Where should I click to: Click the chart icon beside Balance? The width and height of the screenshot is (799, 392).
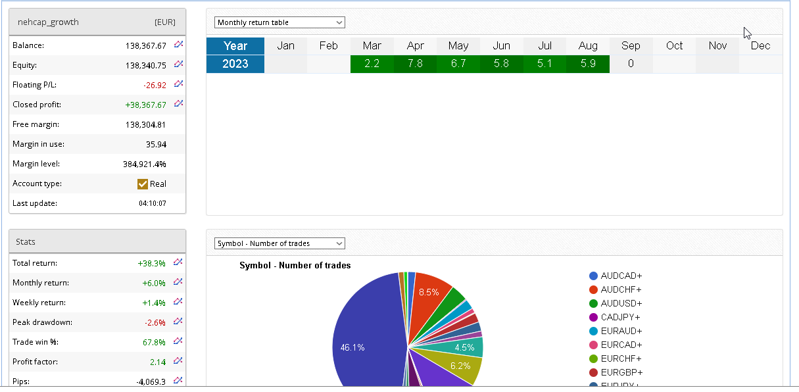[x=178, y=45]
